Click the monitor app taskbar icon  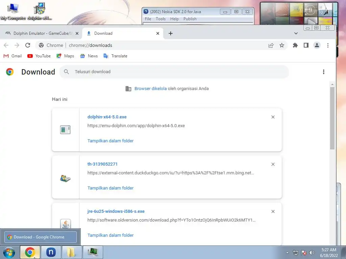pyautogui.click(x=93, y=252)
